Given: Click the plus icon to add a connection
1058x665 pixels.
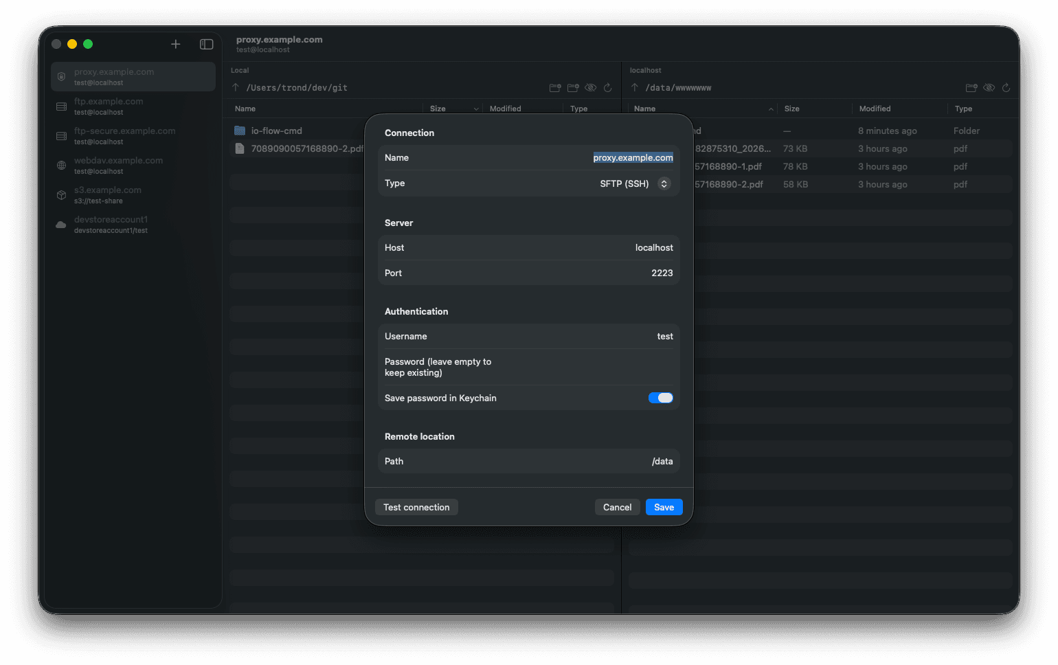Looking at the screenshot, I should click(x=175, y=44).
